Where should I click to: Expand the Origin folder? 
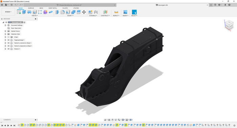click(x=5, y=37)
